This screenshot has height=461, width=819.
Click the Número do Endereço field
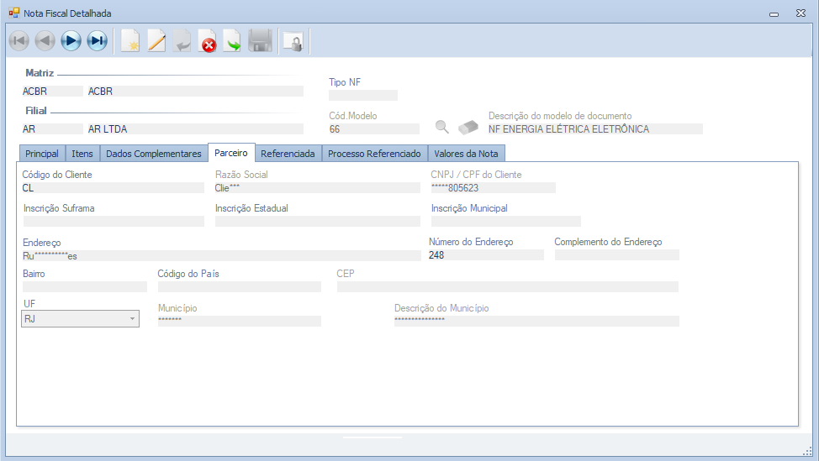(x=485, y=255)
